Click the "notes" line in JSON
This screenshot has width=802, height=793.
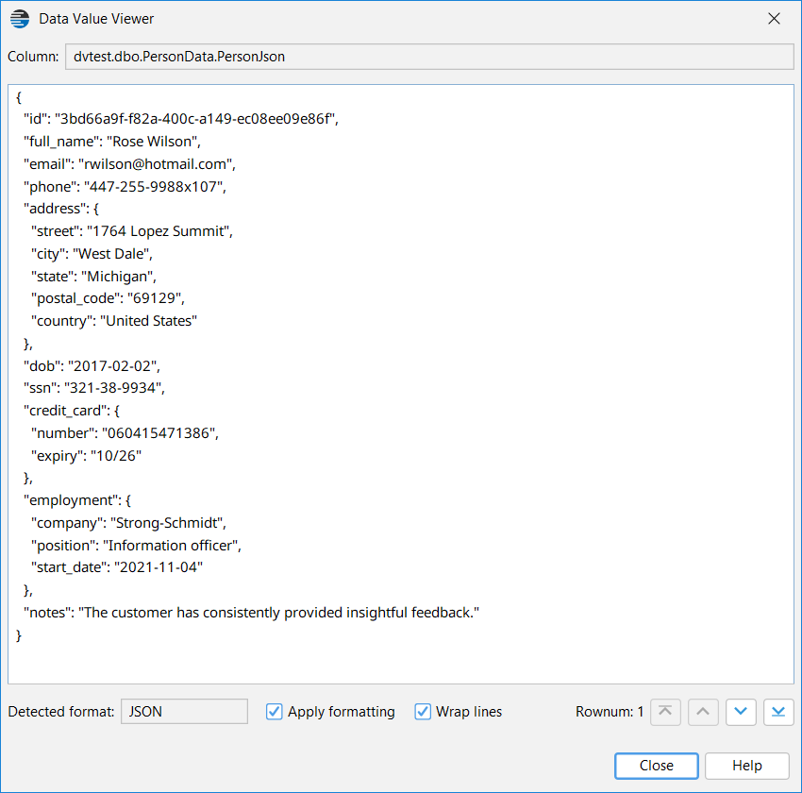coord(251,613)
